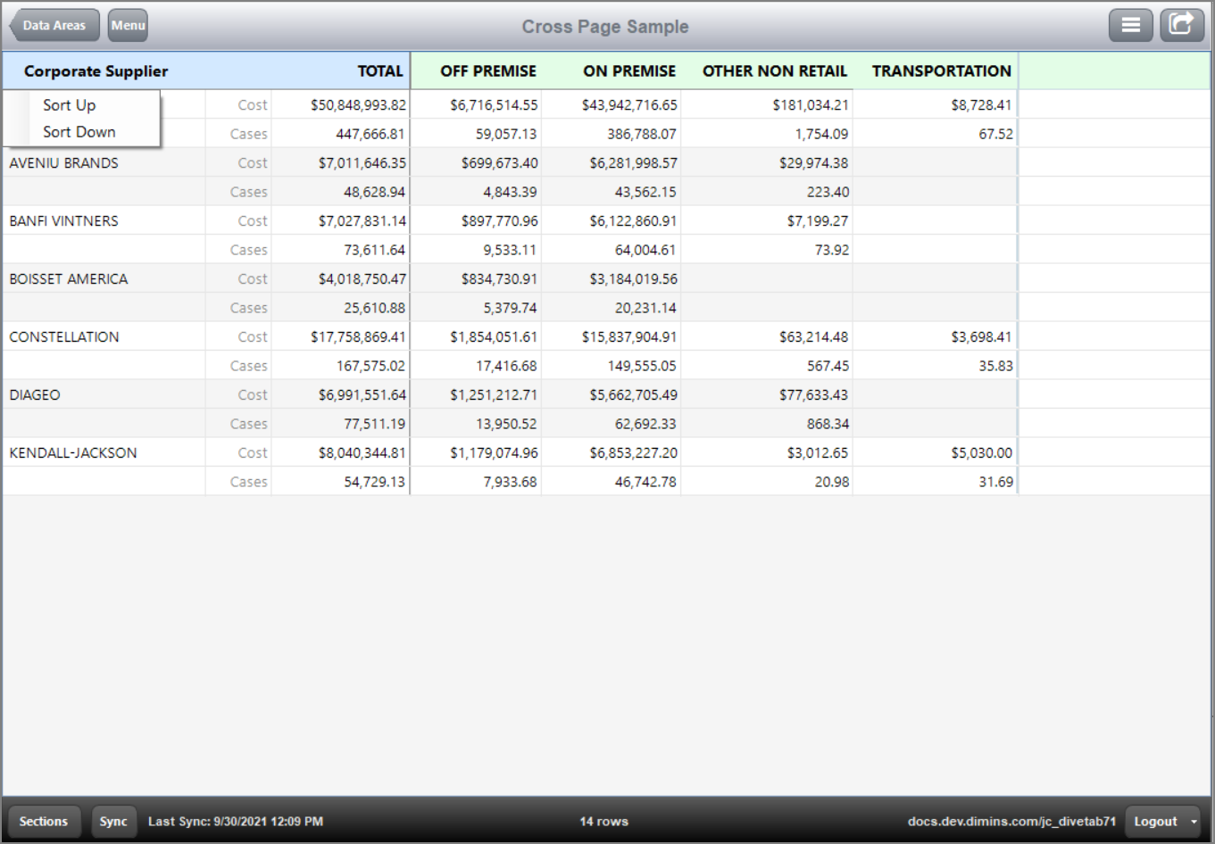This screenshot has height=844, width=1215.
Task: Click DIAGEO total cost value
Action: pyautogui.click(x=362, y=395)
